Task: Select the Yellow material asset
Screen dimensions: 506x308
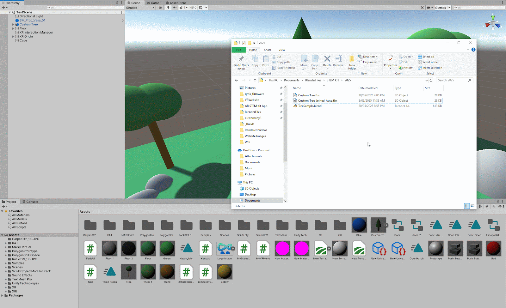Action: click(x=225, y=274)
